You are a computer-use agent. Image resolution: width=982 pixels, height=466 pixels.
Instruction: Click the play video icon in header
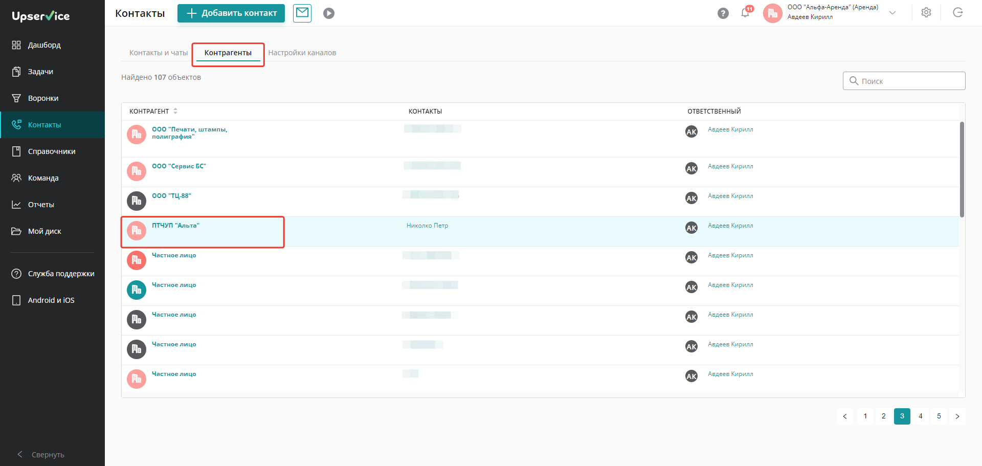click(329, 13)
